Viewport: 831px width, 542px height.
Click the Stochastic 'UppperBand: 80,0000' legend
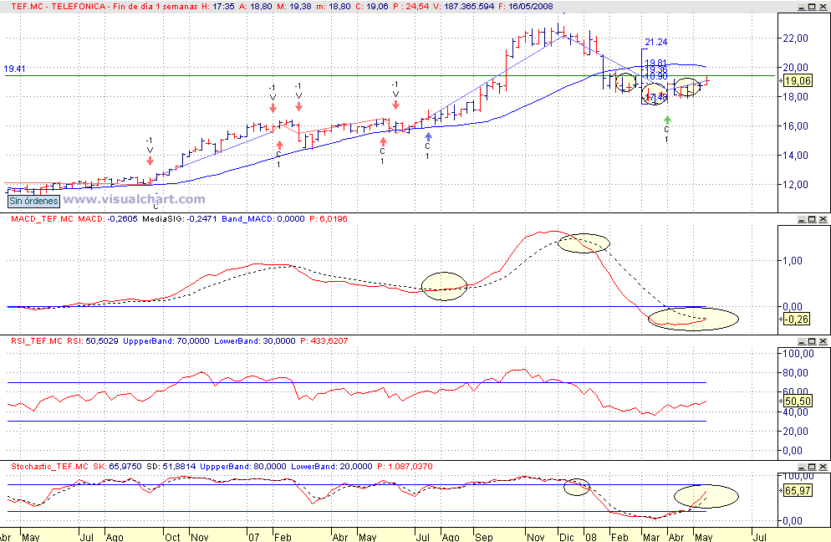click(x=243, y=467)
